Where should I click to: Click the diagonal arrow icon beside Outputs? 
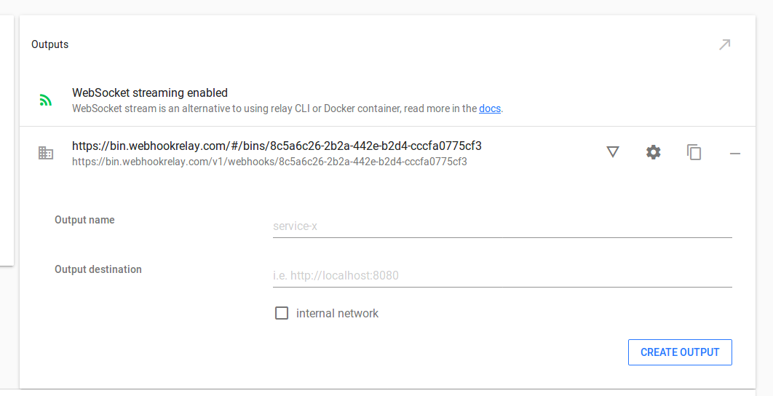pos(724,44)
